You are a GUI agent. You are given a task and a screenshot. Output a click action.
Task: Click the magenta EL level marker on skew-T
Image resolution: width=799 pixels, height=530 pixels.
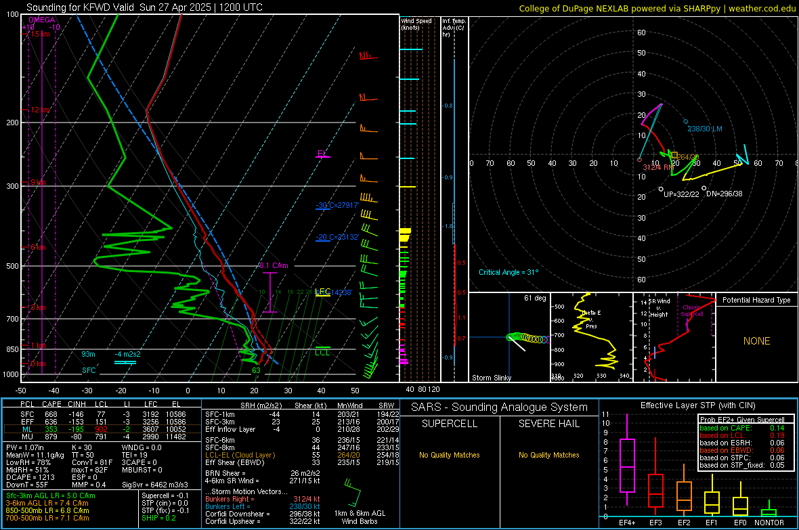tap(322, 154)
